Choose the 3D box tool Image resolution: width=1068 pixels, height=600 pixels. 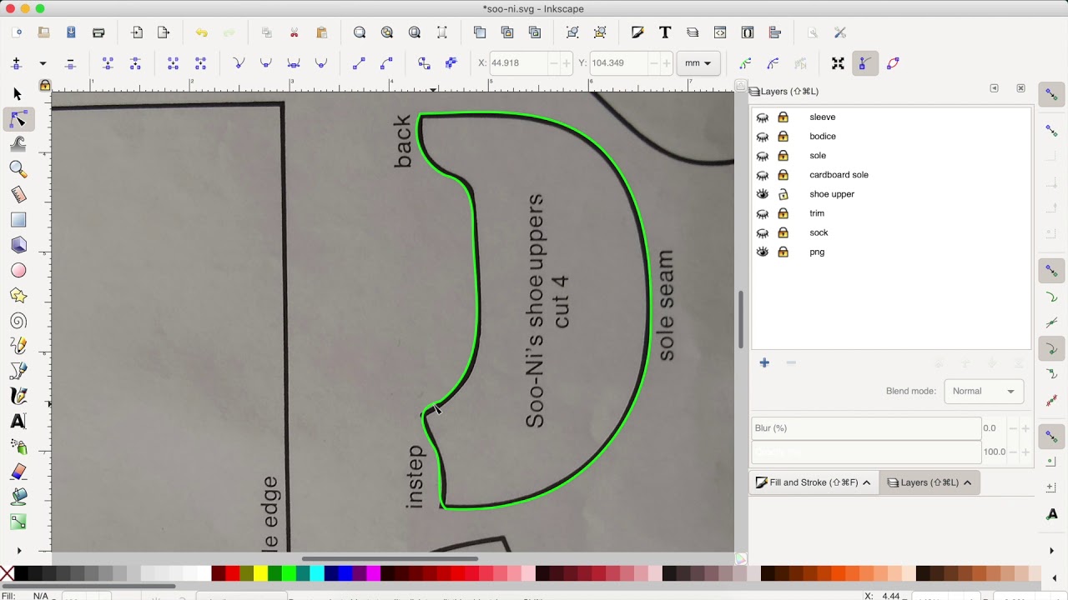[18, 245]
